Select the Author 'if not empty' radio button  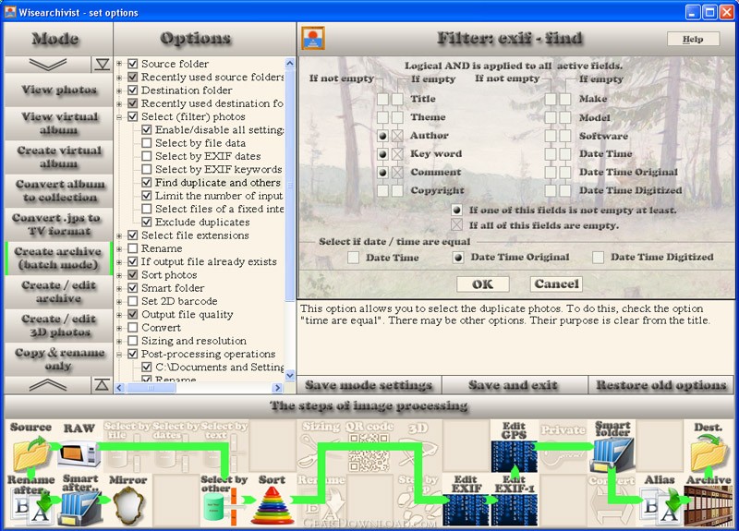pos(382,136)
